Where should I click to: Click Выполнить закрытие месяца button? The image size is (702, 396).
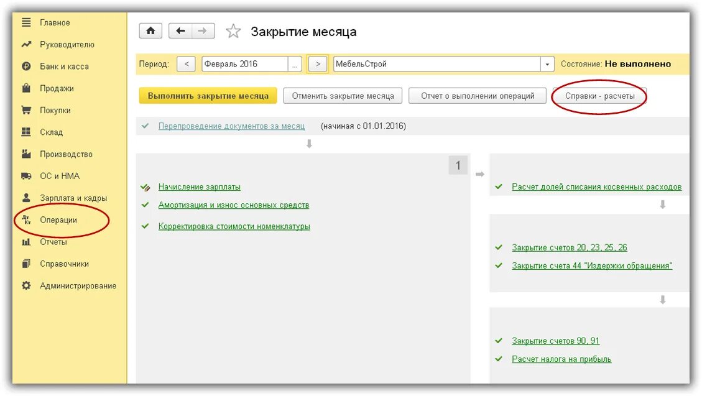pyautogui.click(x=208, y=96)
